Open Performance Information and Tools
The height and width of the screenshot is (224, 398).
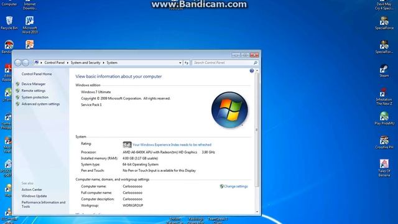click(44, 204)
